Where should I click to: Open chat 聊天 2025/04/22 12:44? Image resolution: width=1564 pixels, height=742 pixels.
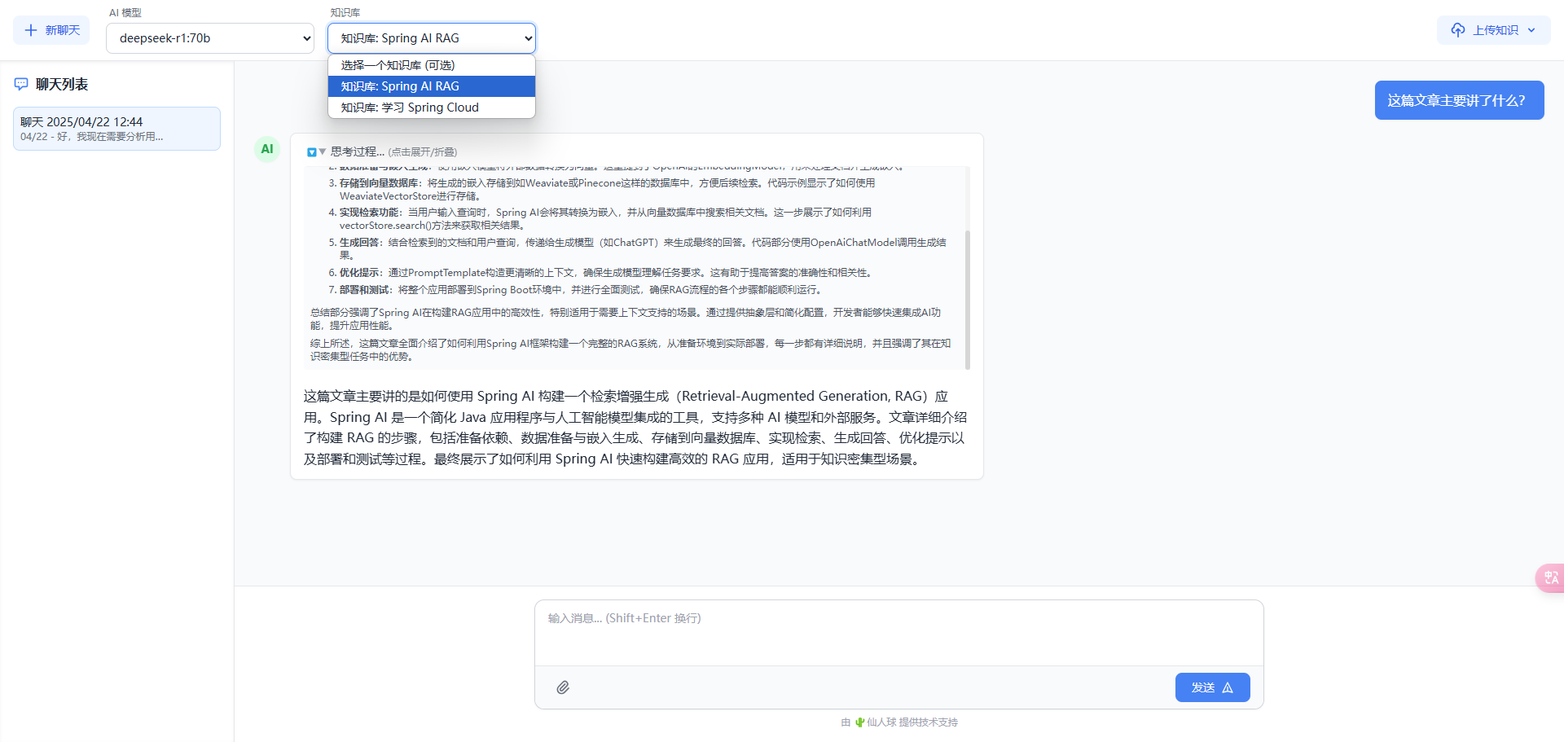click(116, 129)
